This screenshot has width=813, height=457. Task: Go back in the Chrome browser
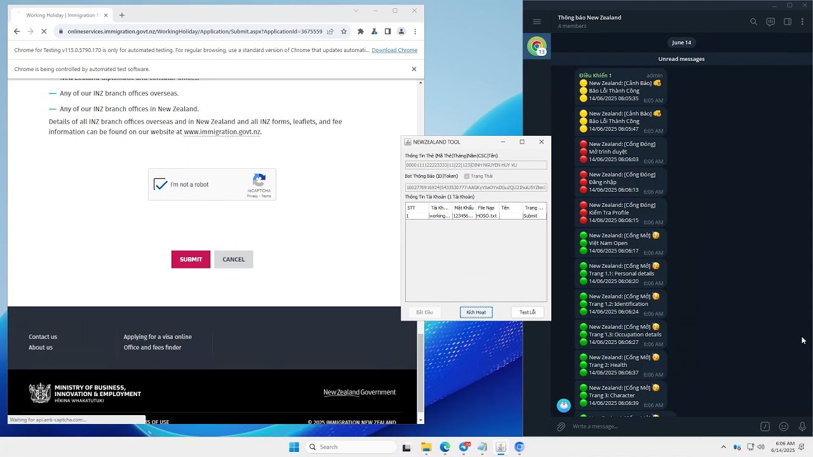click(17, 31)
